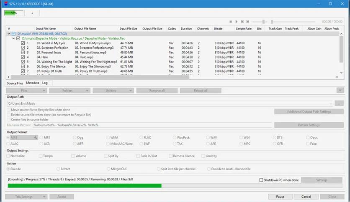Open Additional Output Path Settings
Image resolution: width=350 pixels, height=202 pixels.
point(309,112)
